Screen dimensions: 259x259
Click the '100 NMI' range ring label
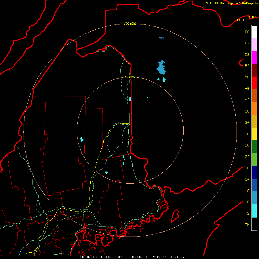[x=130, y=24]
